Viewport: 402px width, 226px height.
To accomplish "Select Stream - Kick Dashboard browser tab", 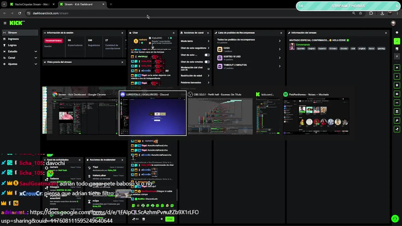I will 82,4.
